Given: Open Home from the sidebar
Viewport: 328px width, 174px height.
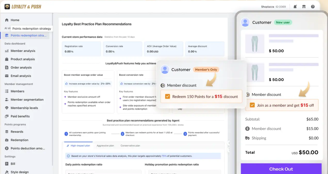Looking at the screenshot, I should click(x=15, y=20).
